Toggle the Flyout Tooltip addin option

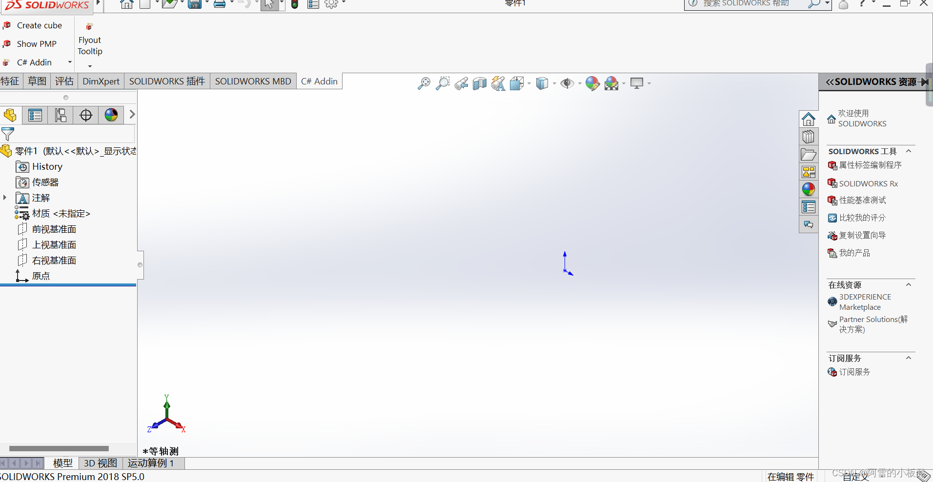[x=90, y=45]
